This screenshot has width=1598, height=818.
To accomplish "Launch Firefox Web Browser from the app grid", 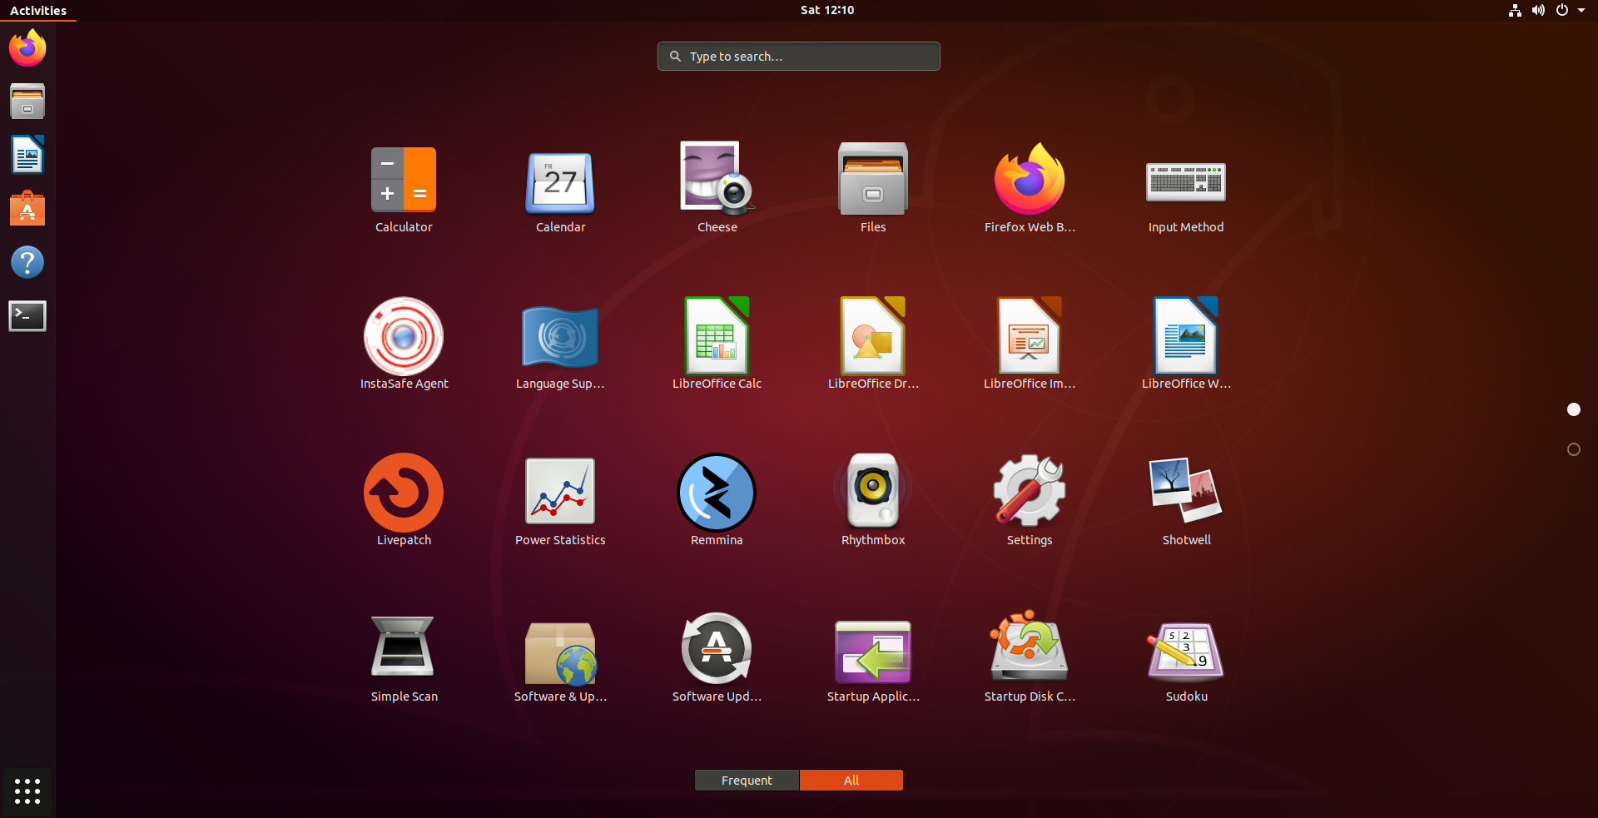I will [1030, 179].
